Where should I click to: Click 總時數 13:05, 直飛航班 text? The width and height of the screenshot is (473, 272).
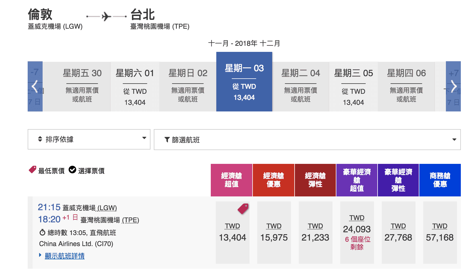(82, 233)
